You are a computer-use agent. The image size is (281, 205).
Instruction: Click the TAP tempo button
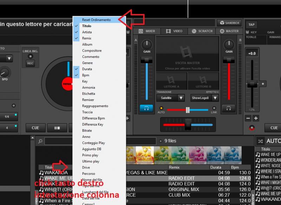[x=251, y=25]
